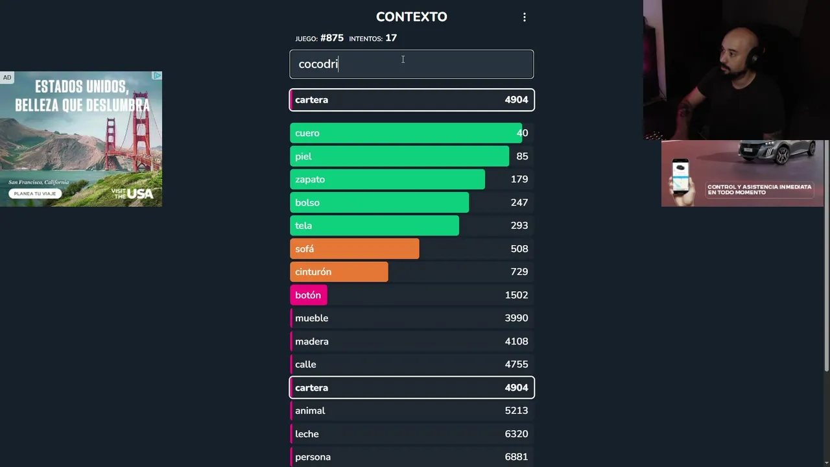This screenshot has height=467, width=830.
Task: Select the bolso guess row
Action: pyautogui.click(x=412, y=202)
